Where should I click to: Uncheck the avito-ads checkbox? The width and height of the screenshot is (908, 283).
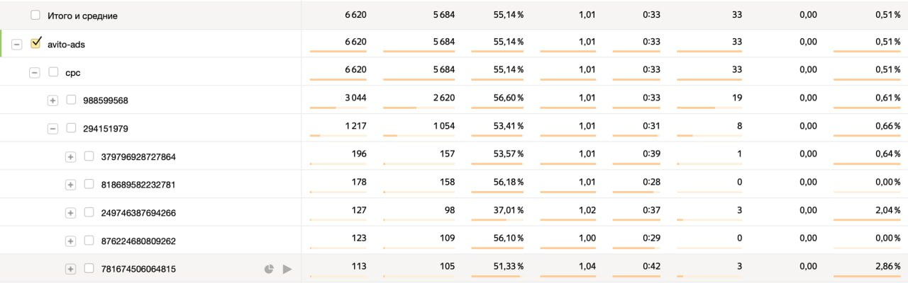pos(35,44)
